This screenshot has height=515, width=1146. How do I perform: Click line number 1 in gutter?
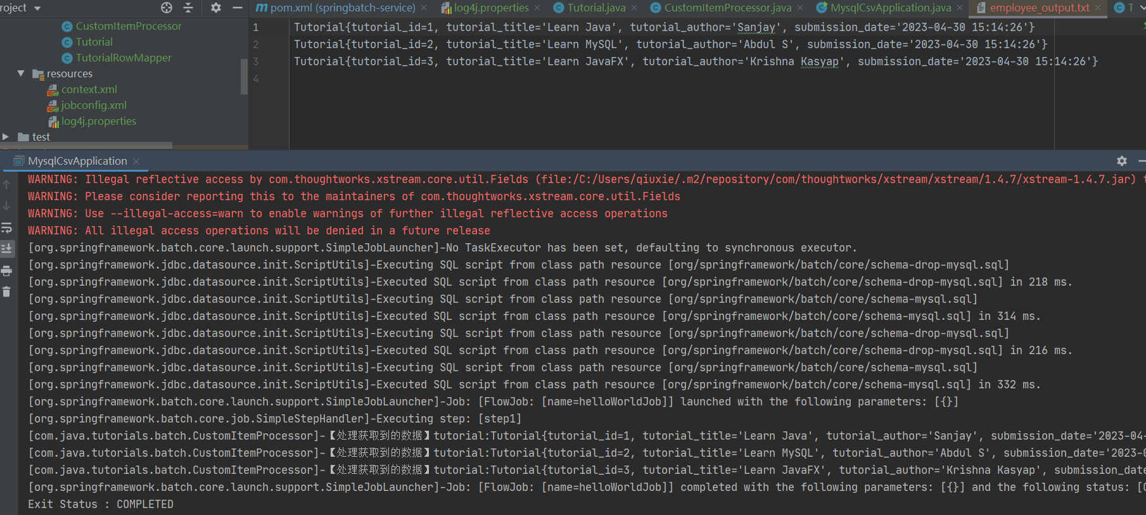[256, 27]
